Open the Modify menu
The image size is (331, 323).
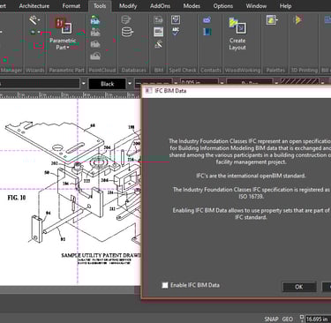(128, 6)
